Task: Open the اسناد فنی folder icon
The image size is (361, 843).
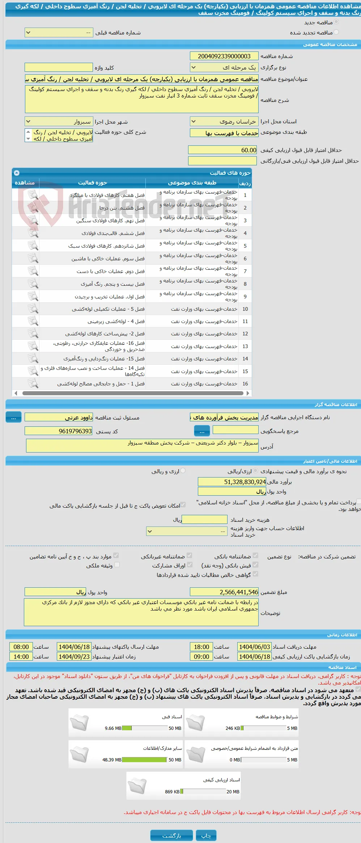Action: [79, 723]
